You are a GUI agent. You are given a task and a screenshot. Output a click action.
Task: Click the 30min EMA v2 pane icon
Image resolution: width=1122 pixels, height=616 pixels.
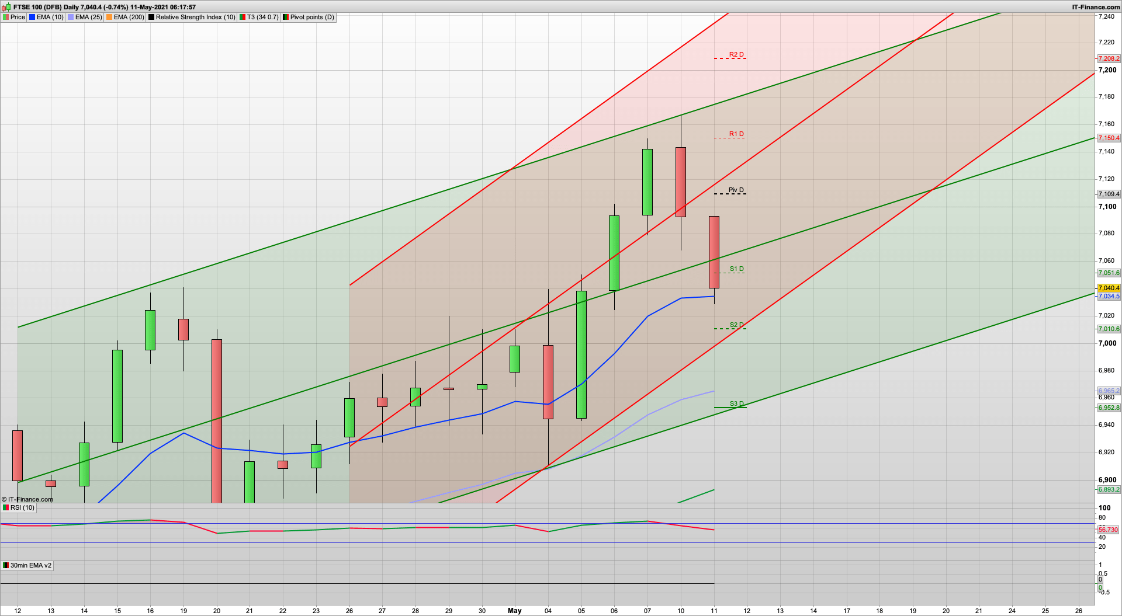pos(5,565)
